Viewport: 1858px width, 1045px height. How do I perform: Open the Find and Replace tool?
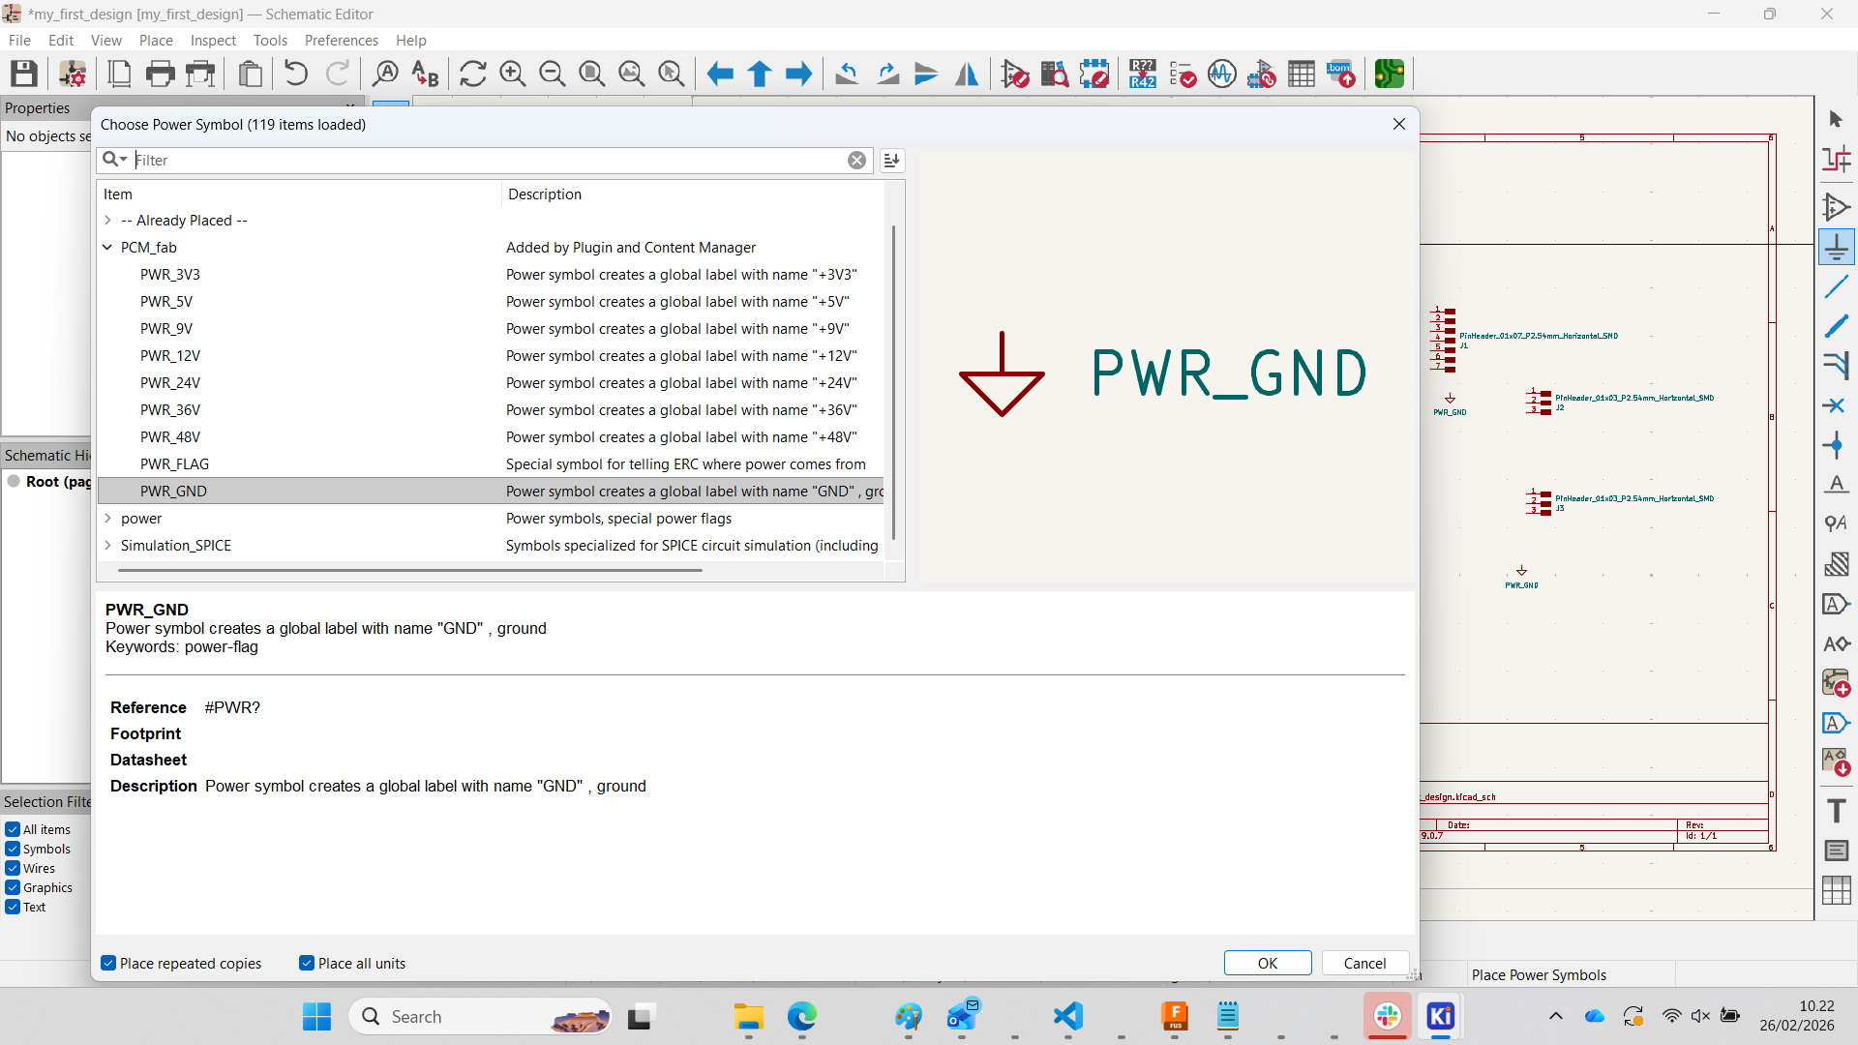[425, 74]
